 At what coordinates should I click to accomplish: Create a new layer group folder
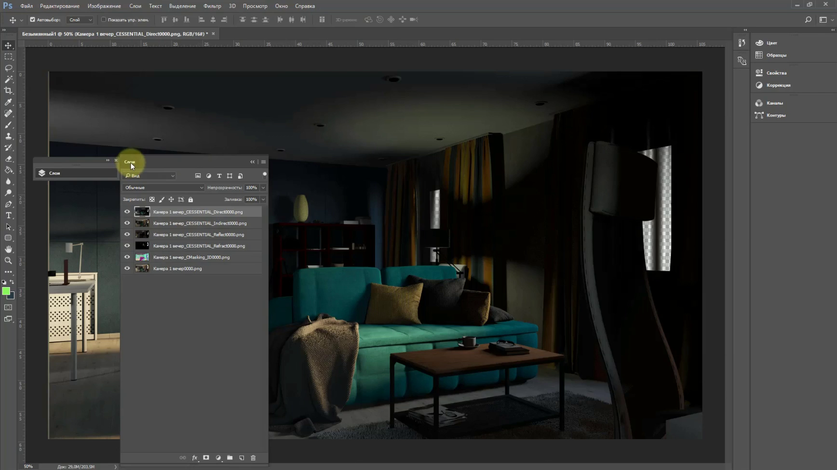[x=230, y=458]
